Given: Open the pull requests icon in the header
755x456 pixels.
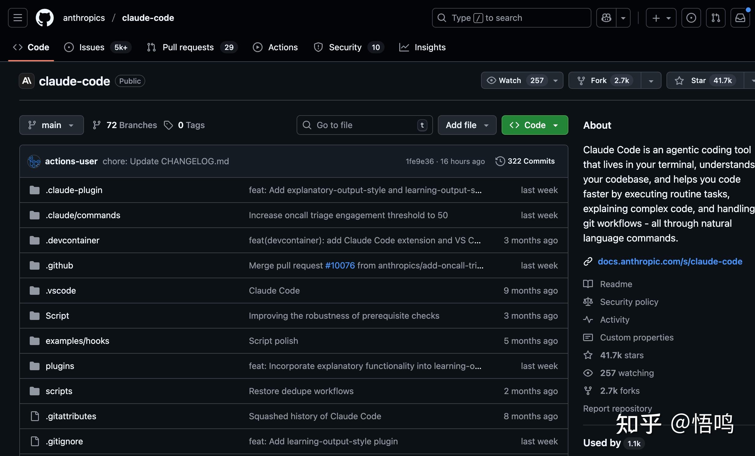Looking at the screenshot, I should coord(715,18).
